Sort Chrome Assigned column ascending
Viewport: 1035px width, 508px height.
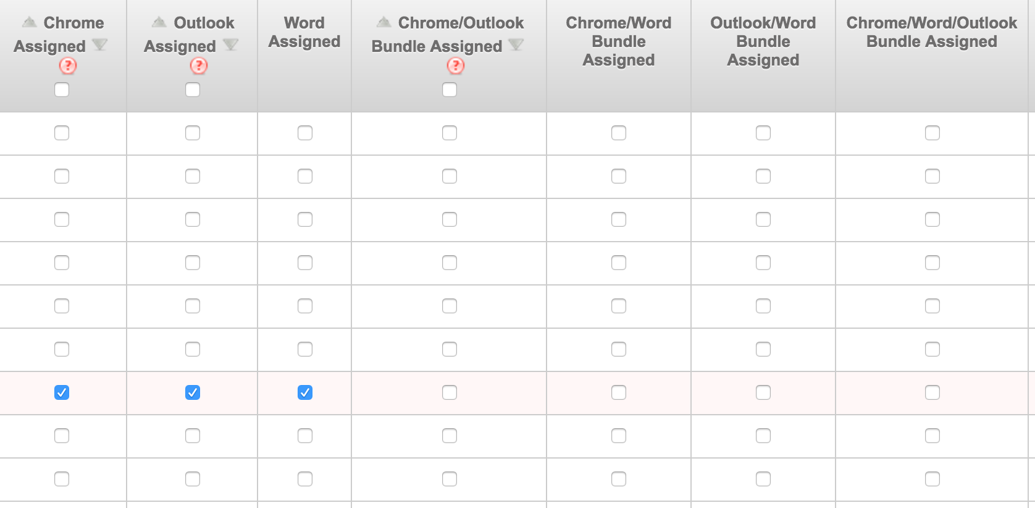click(29, 23)
